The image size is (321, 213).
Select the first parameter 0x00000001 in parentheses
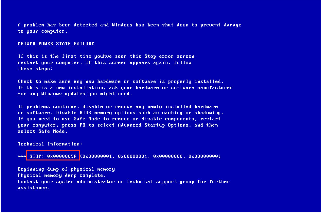pyautogui.click(x=97, y=156)
